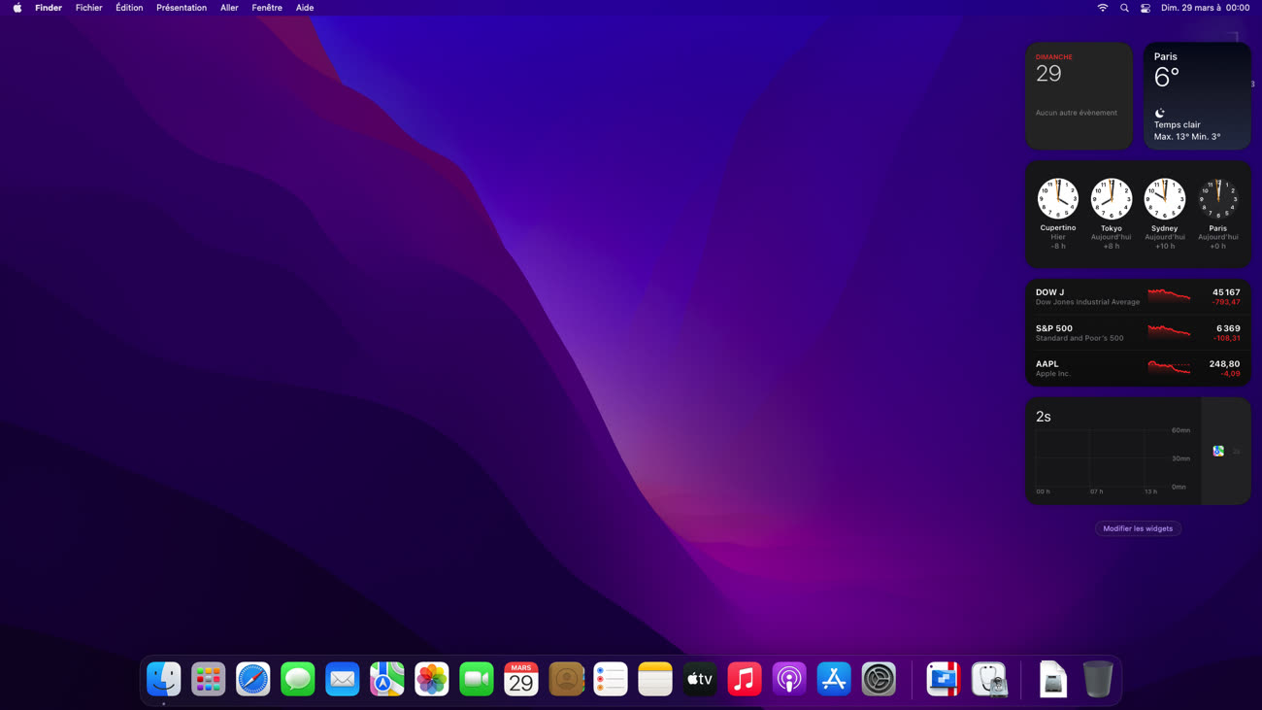Open the Apple menu

click(17, 8)
